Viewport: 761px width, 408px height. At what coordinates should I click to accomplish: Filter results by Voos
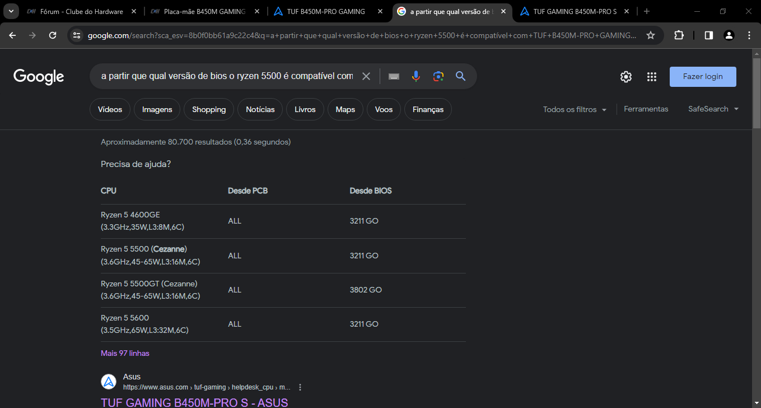(384, 109)
